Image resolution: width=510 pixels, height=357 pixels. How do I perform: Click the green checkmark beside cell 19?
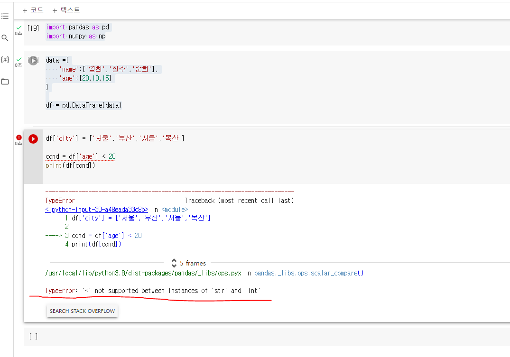[19, 27]
